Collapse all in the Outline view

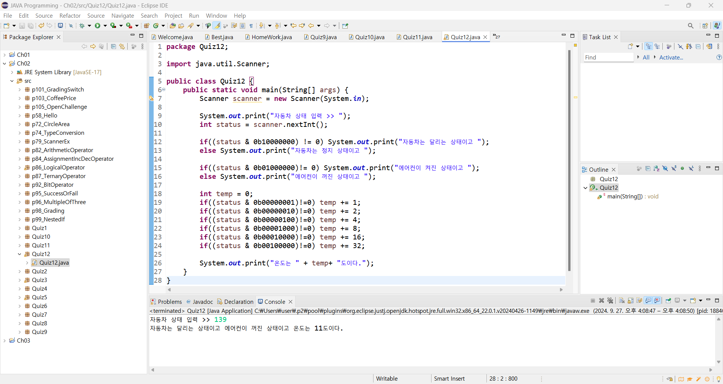[x=648, y=169]
